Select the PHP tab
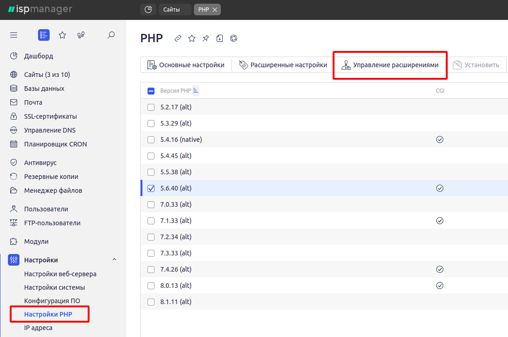 point(204,9)
